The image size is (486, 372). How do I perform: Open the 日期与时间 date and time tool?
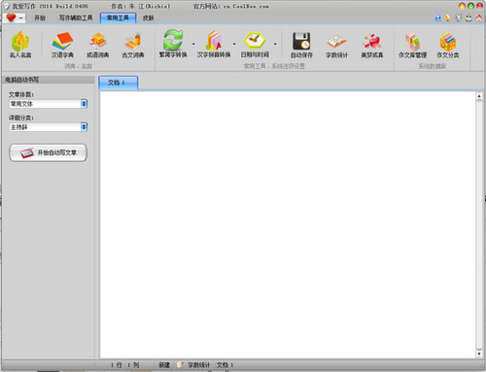pos(255,44)
